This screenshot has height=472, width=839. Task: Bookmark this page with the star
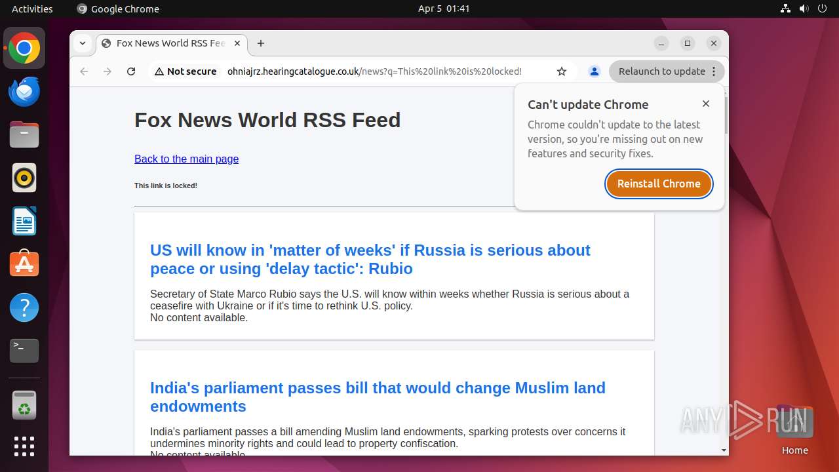[562, 71]
